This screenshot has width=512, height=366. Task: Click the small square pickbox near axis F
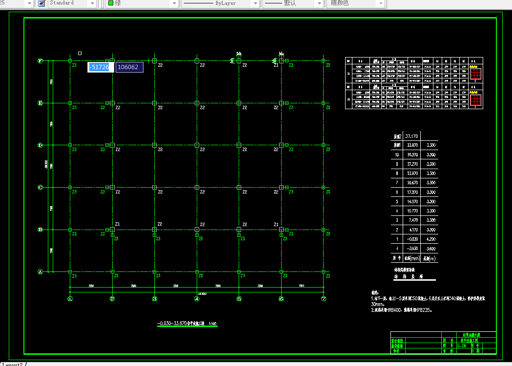pos(80,53)
